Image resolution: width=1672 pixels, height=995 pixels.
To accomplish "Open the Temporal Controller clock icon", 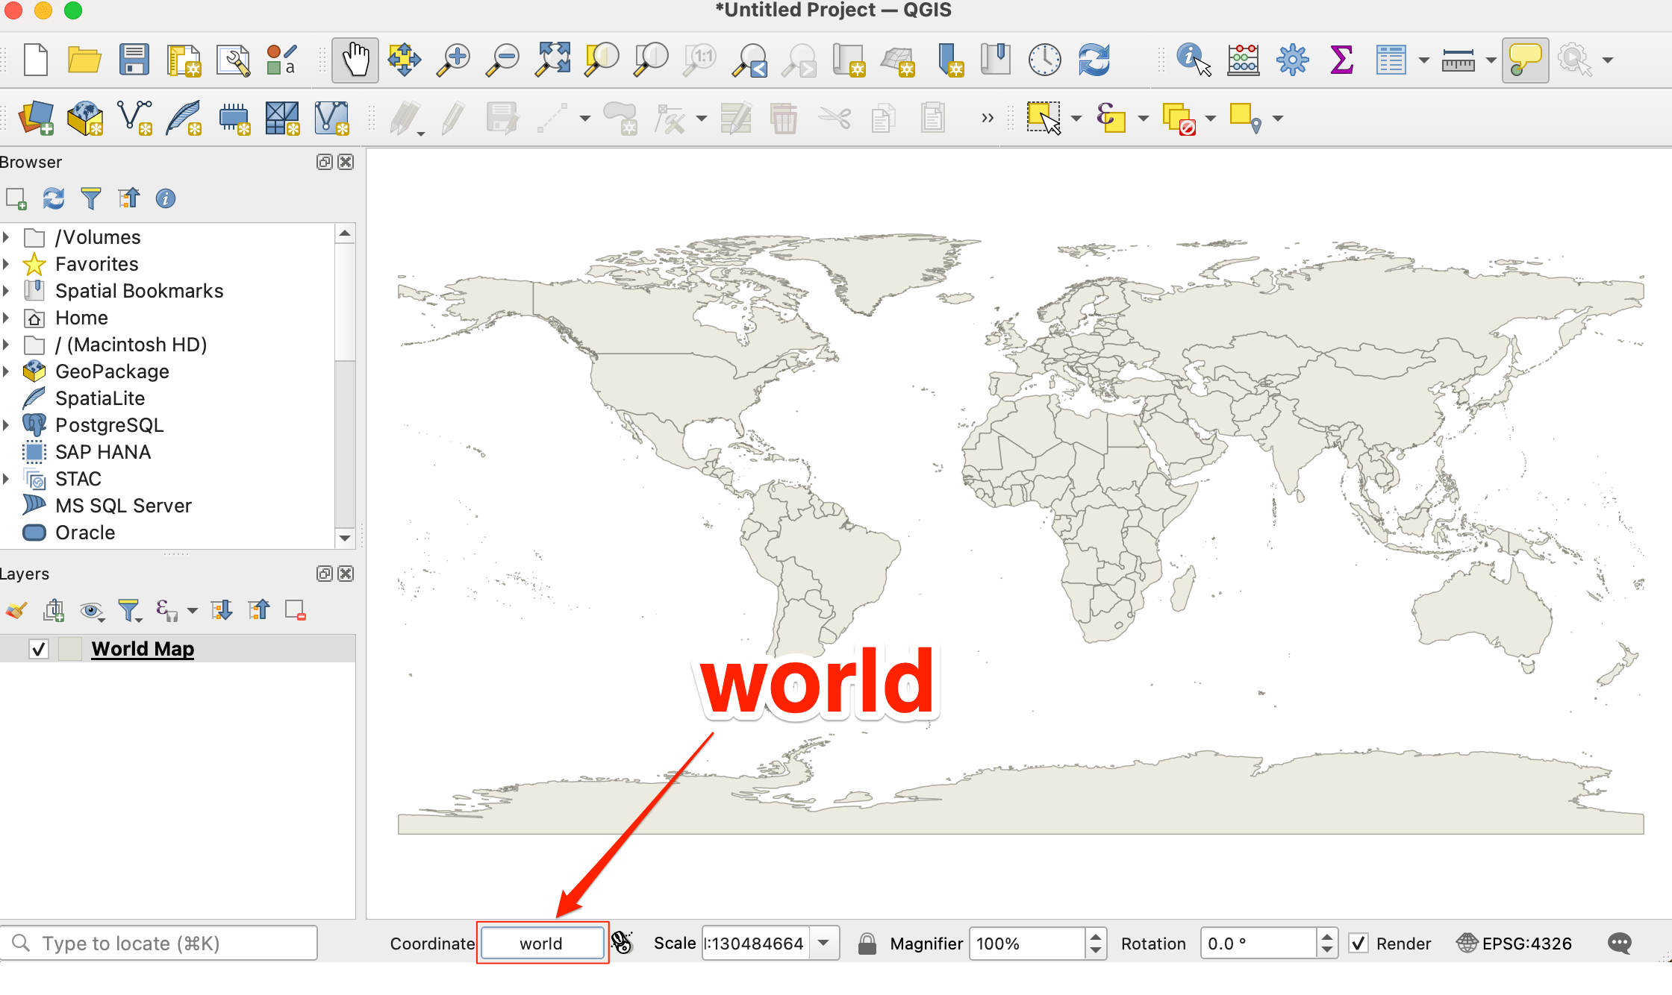I will 1044,60.
